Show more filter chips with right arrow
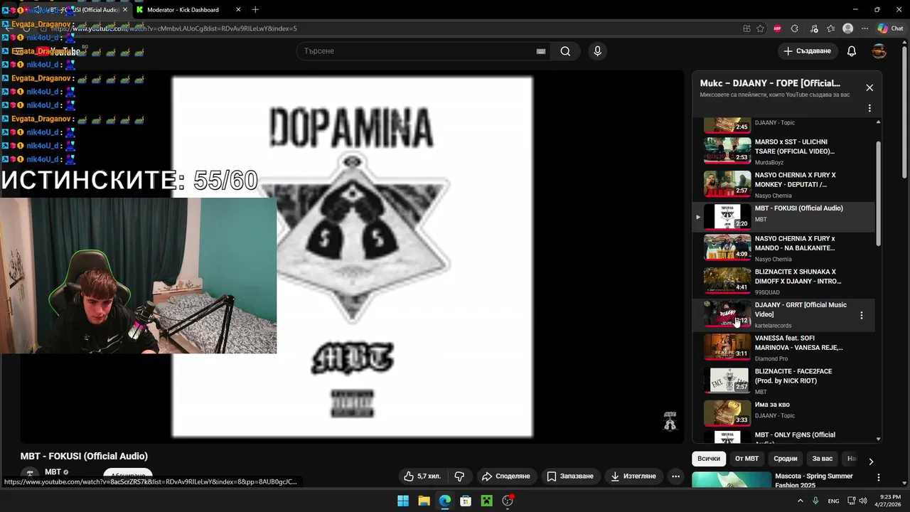The image size is (910, 512). (871, 461)
